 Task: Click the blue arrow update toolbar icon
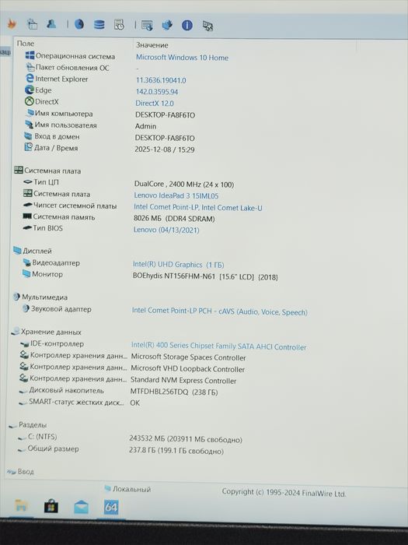[167, 25]
